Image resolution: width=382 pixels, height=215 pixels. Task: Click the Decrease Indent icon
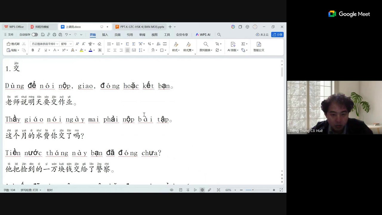coord(127,44)
